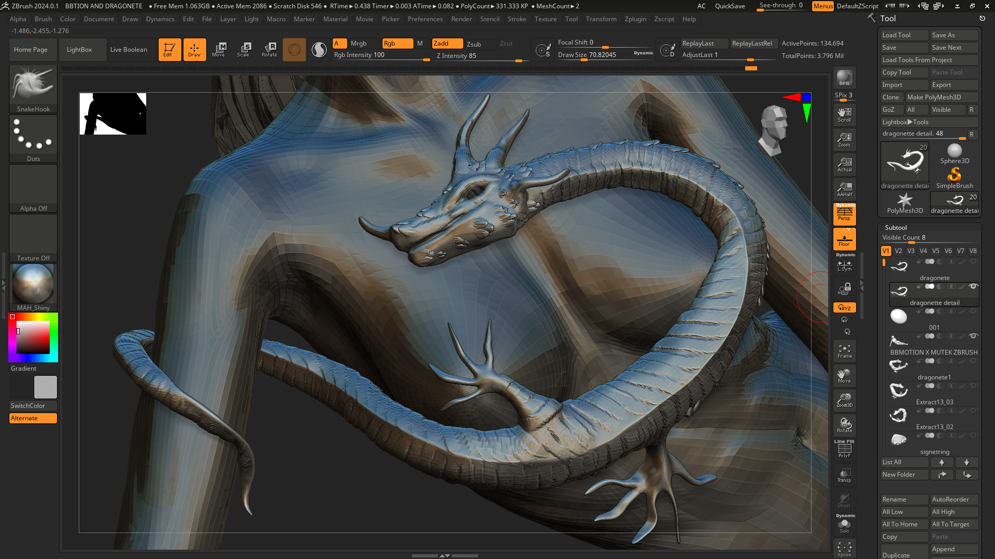Select the Move transform tool in top toolbar
The width and height of the screenshot is (995, 559).
point(219,49)
